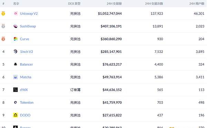Click the gold first-place medal icon
This screenshot has height=128, width=207.
pos(3,13)
